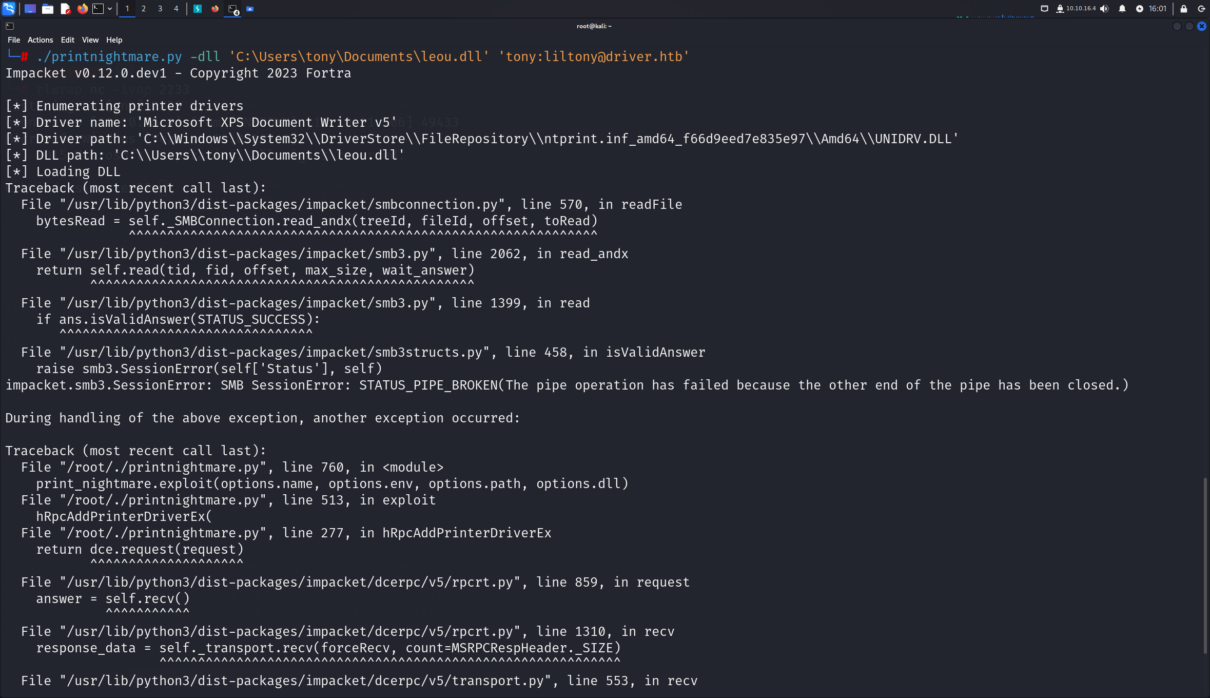
Task: Open the View menu
Action: pyautogui.click(x=90, y=40)
